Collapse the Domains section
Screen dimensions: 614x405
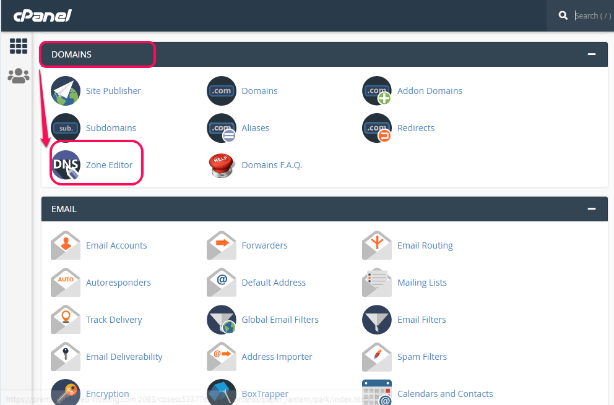[592, 54]
